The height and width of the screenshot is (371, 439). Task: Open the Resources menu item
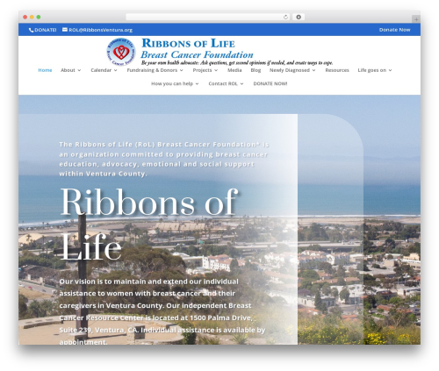[x=337, y=70]
